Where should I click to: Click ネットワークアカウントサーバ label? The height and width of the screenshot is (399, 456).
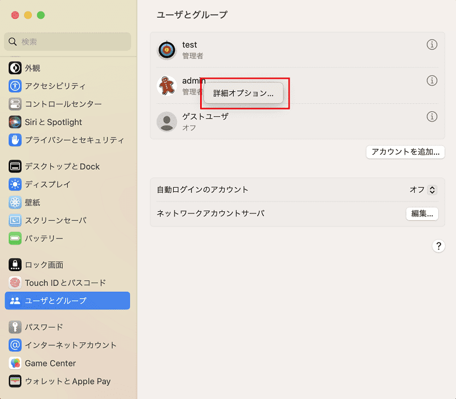(210, 213)
